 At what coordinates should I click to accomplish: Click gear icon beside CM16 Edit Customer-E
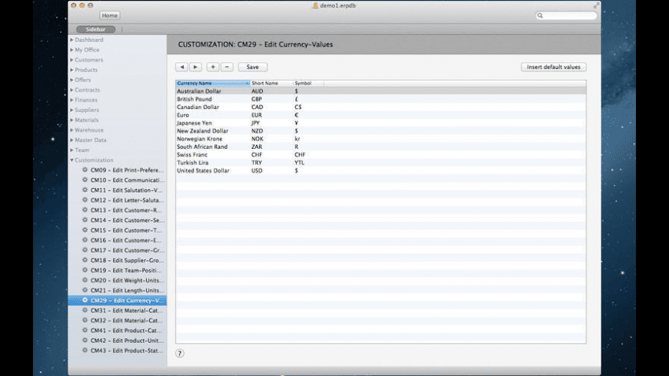click(85, 240)
